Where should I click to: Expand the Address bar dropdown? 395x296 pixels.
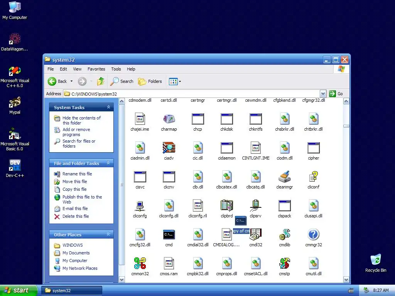click(x=323, y=94)
